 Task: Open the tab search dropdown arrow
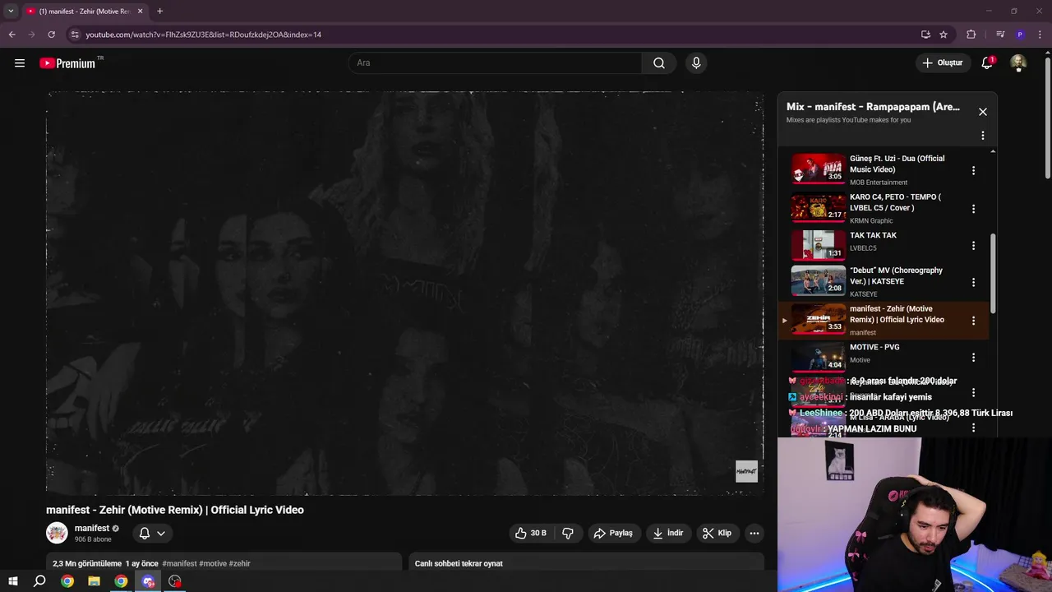coord(11,12)
